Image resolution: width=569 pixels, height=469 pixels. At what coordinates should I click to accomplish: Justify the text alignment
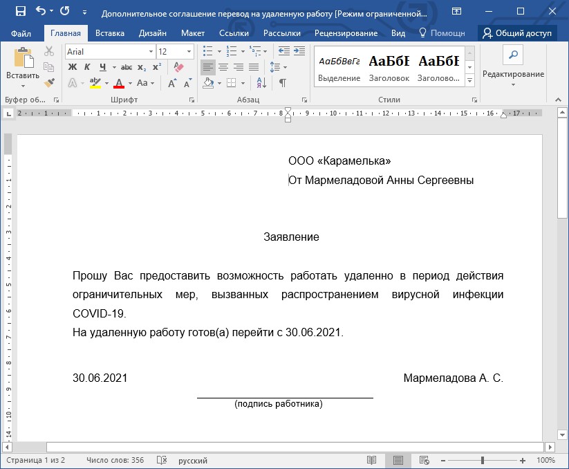(254, 67)
